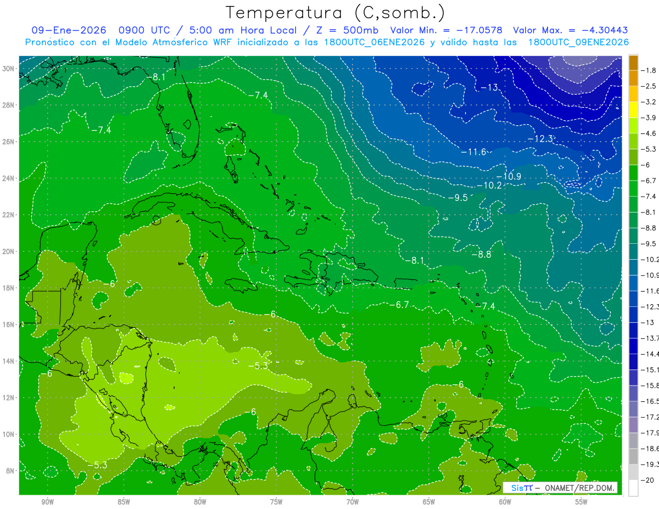Click the colorbar swatch between -17.2 and -17.9

point(633,424)
